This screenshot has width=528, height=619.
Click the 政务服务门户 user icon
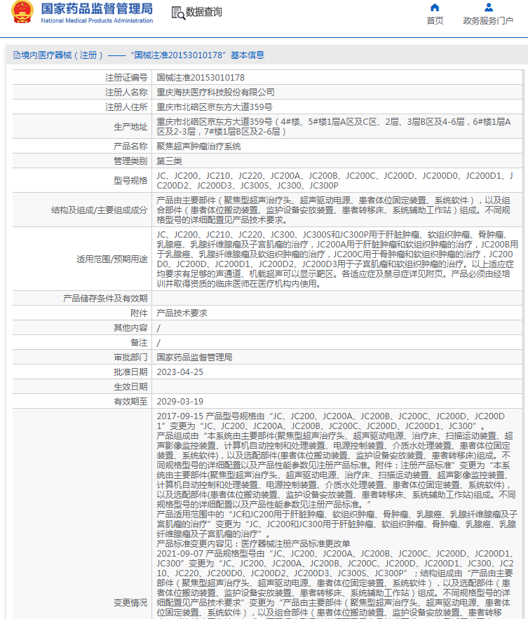[x=489, y=8]
